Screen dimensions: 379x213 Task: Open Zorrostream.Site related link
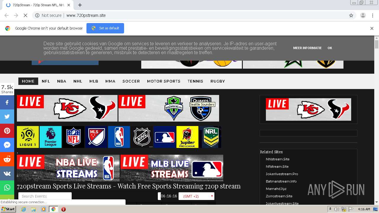[279, 196]
